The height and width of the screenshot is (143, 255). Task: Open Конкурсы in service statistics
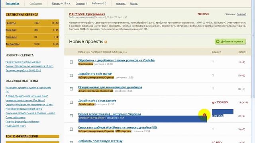click(x=11, y=37)
